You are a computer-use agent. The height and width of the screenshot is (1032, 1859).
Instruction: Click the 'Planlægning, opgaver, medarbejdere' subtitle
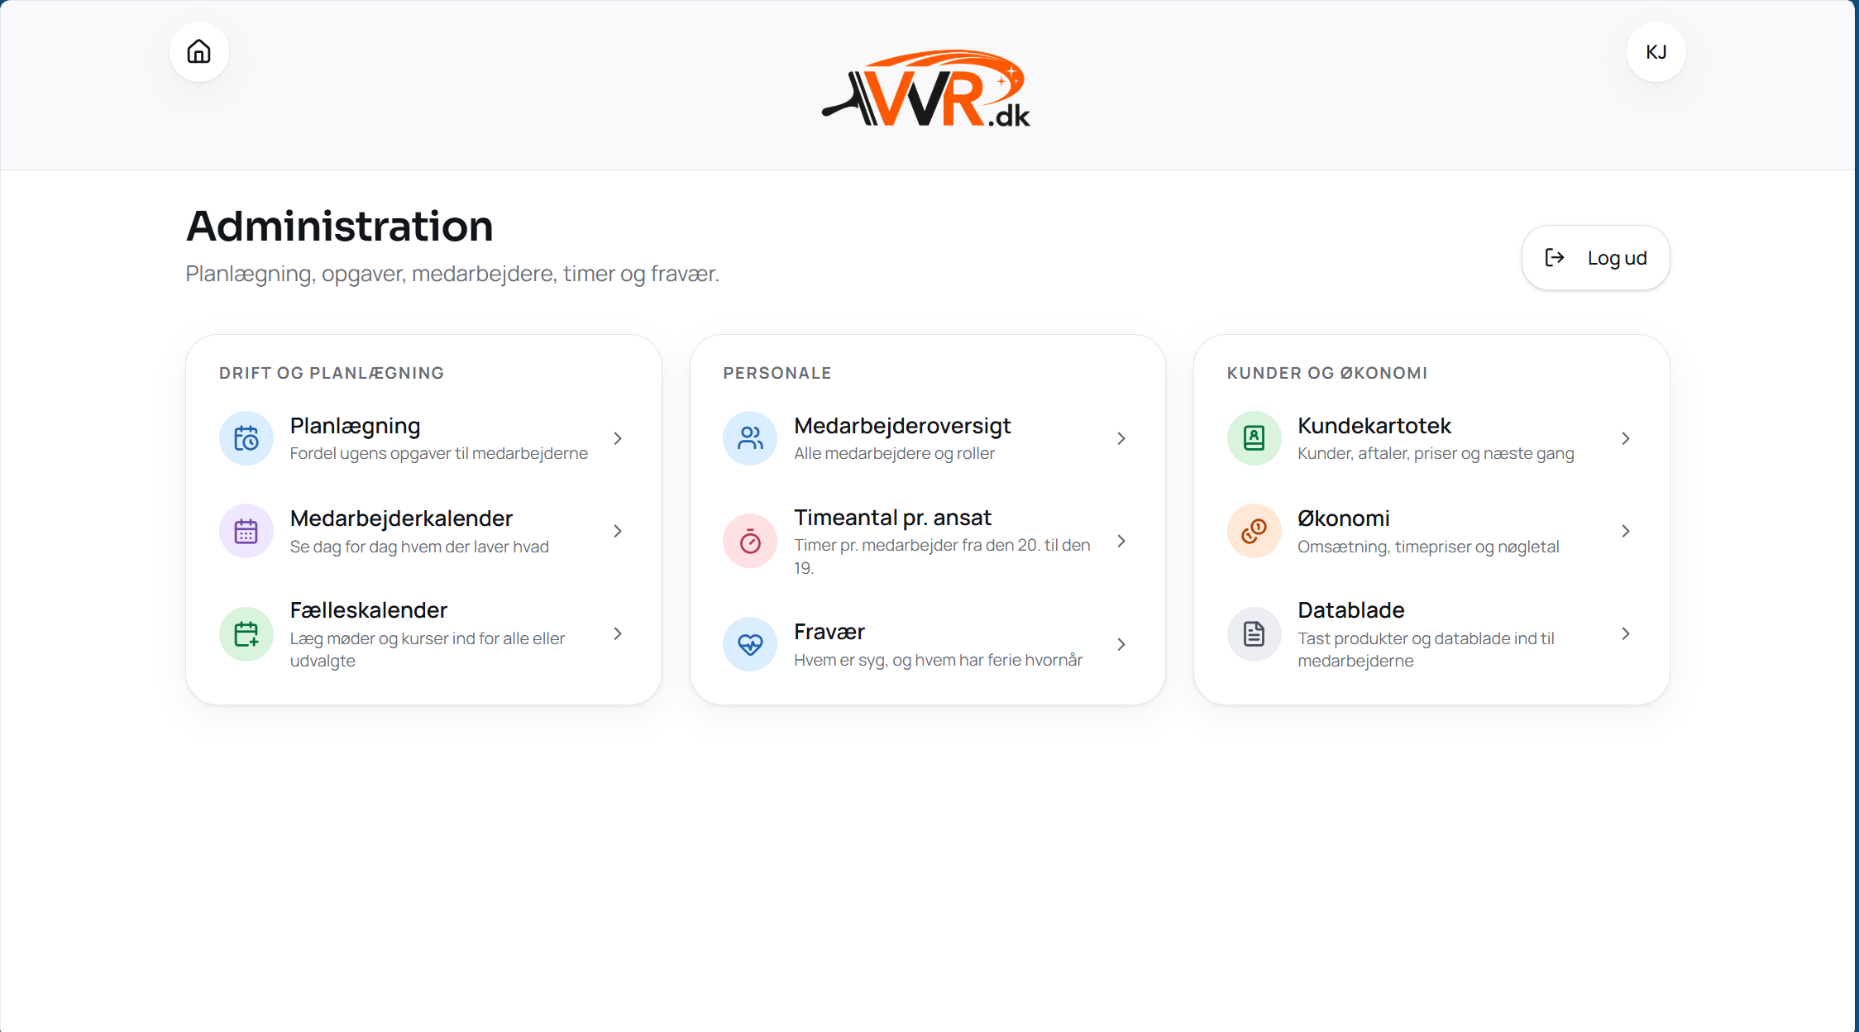click(x=452, y=274)
